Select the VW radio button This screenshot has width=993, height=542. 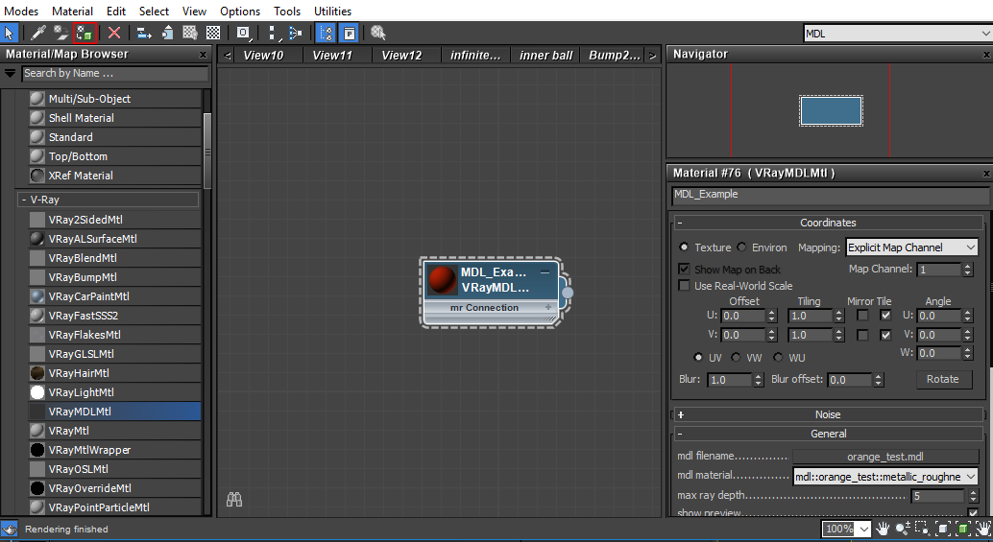point(736,358)
